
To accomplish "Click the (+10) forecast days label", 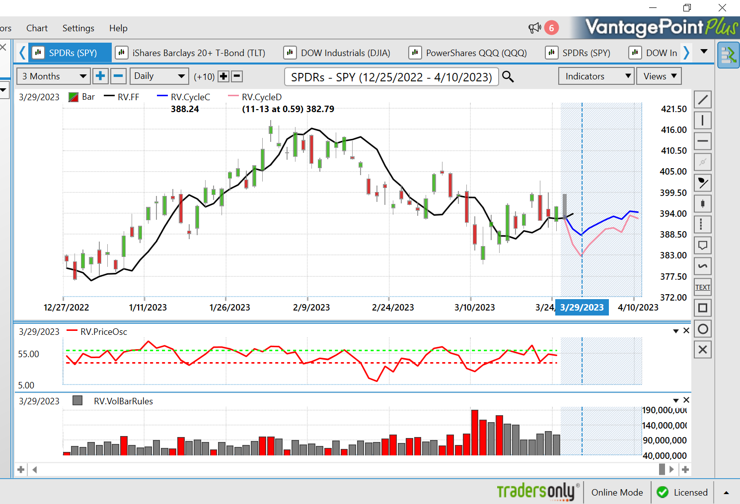I will coord(204,77).
